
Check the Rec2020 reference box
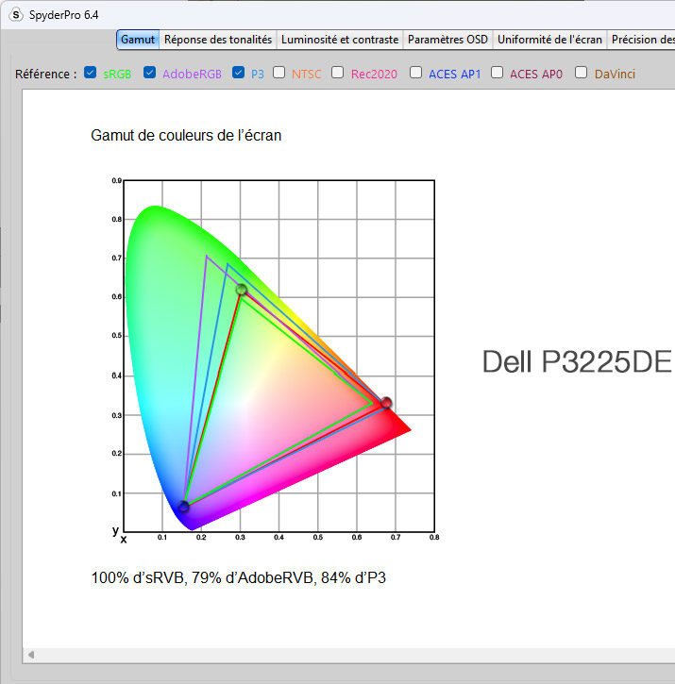(x=338, y=73)
